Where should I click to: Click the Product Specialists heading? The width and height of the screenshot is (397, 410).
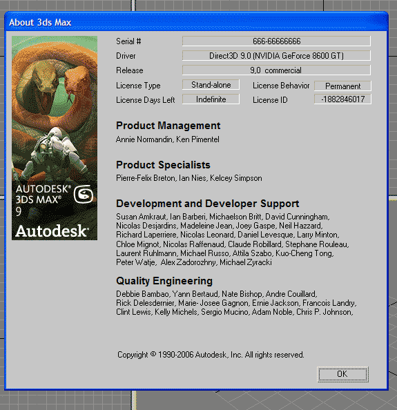coord(163,165)
